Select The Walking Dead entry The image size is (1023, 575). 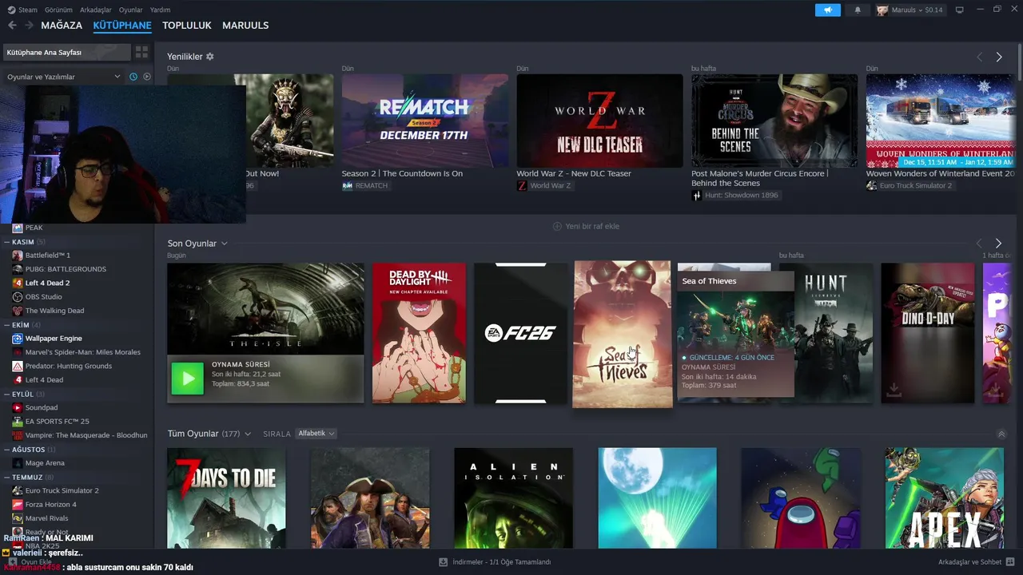(x=54, y=311)
